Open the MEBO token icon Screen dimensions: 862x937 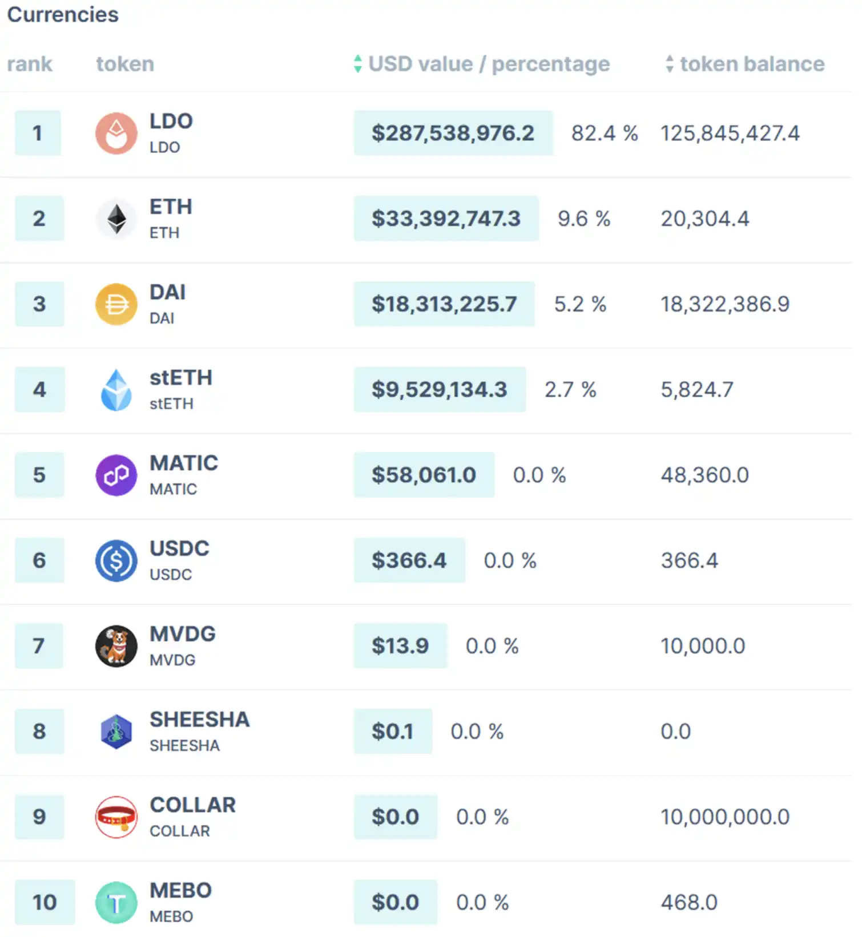click(116, 903)
